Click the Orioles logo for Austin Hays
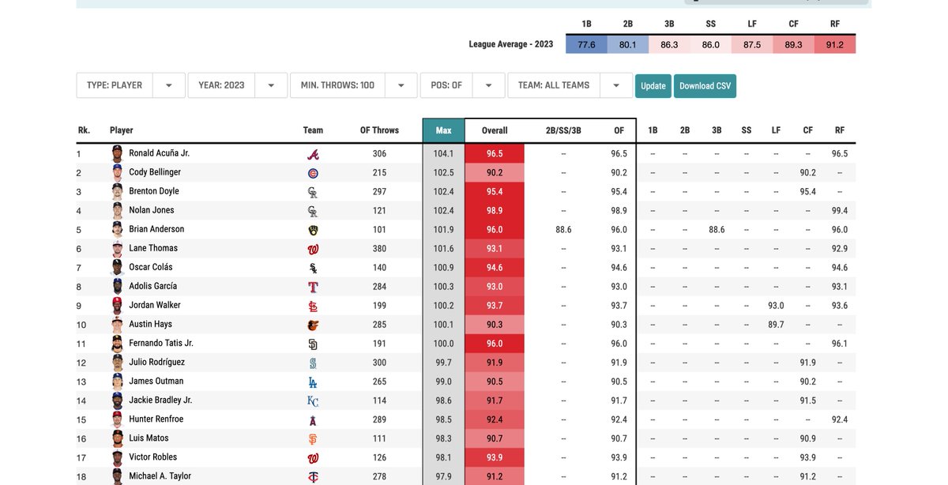The image size is (948, 485). [313, 325]
